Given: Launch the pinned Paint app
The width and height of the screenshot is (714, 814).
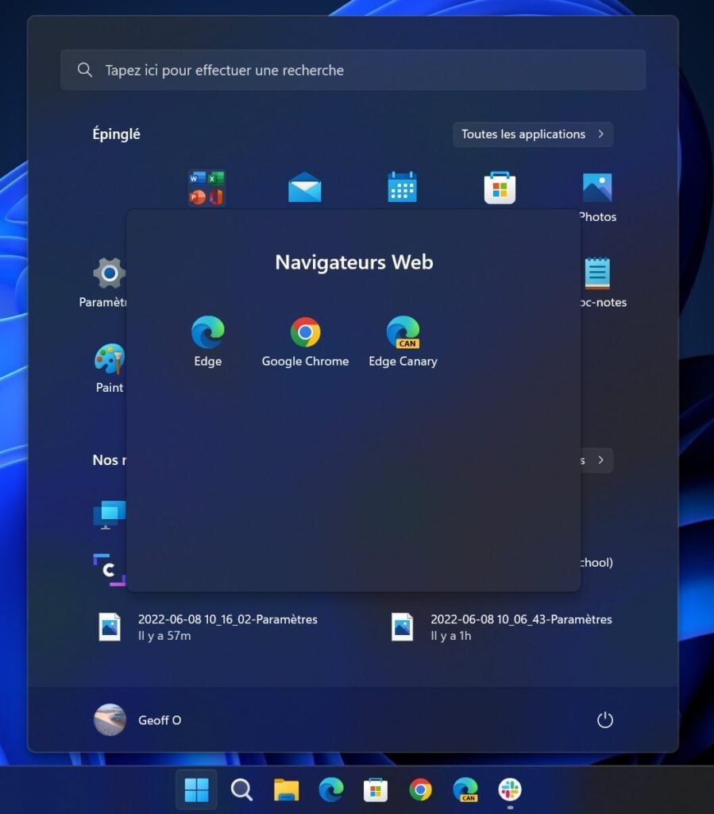Looking at the screenshot, I should [110, 359].
